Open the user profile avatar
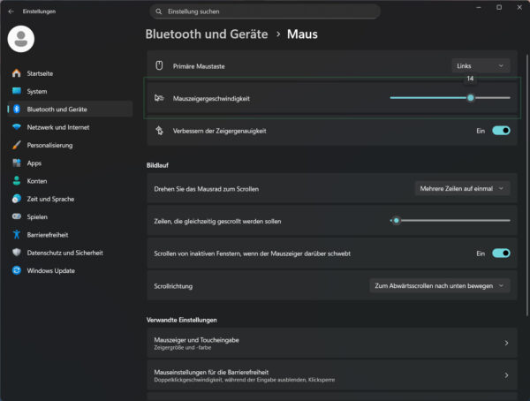Image resolution: width=530 pixels, height=401 pixels. 21,39
